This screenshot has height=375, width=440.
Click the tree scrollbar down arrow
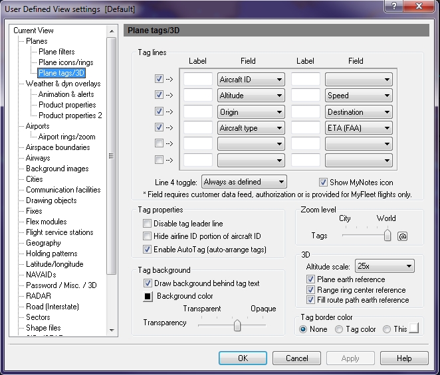[112, 331]
